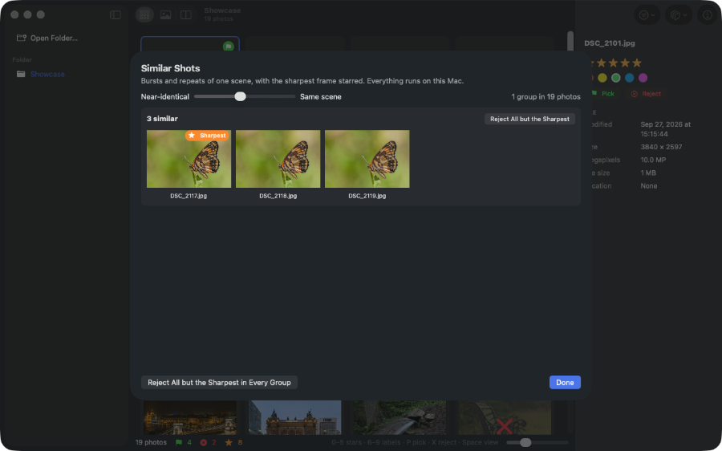Image resolution: width=722 pixels, height=451 pixels.
Task: Click Reject All but the Sharpest in Every Group
Action: pyautogui.click(x=219, y=382)
